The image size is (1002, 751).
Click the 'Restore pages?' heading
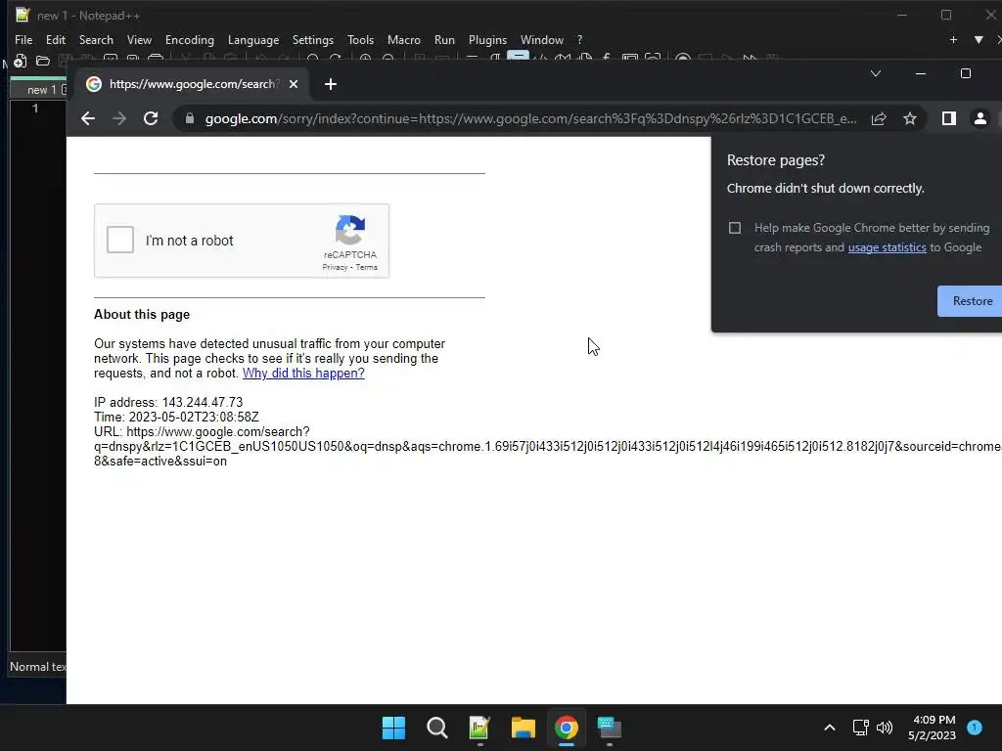tap(776, 160)
